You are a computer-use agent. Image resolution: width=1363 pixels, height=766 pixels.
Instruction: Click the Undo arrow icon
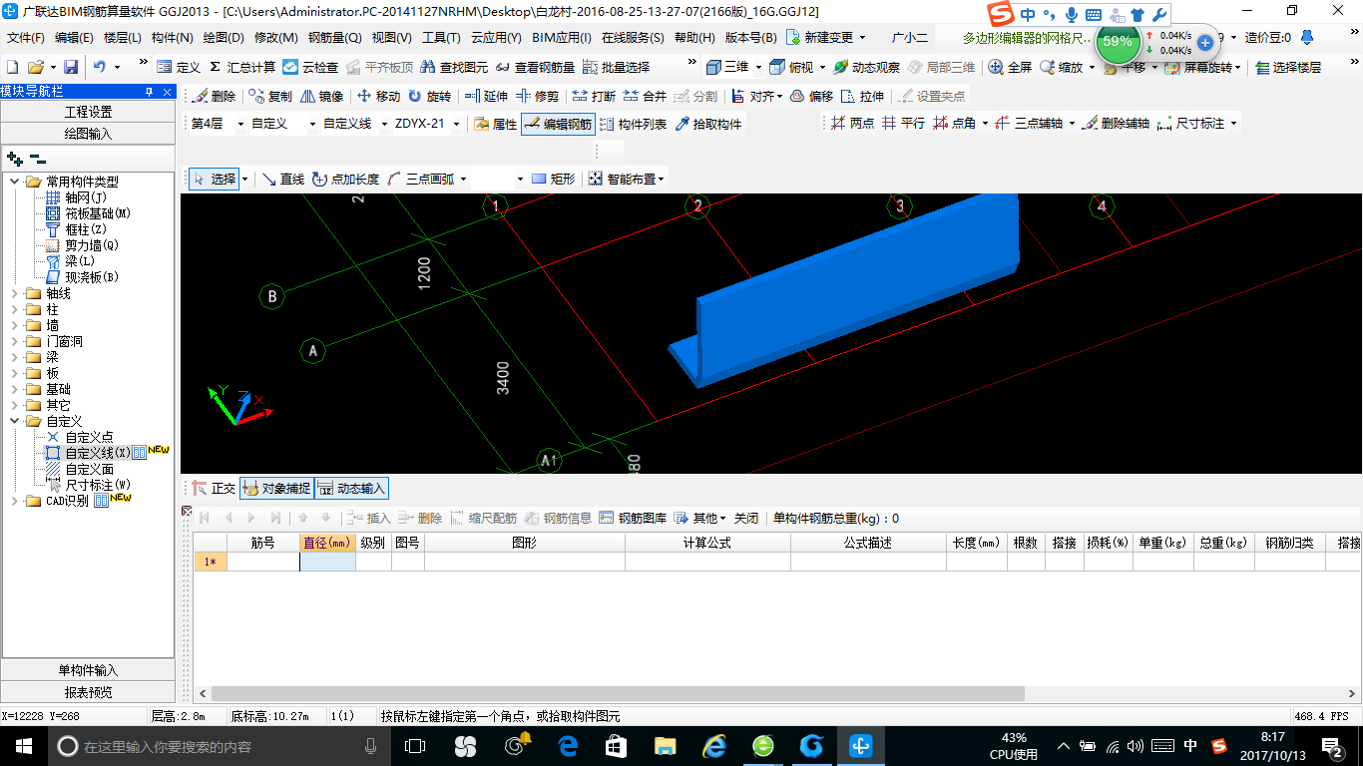click(100, 67)
